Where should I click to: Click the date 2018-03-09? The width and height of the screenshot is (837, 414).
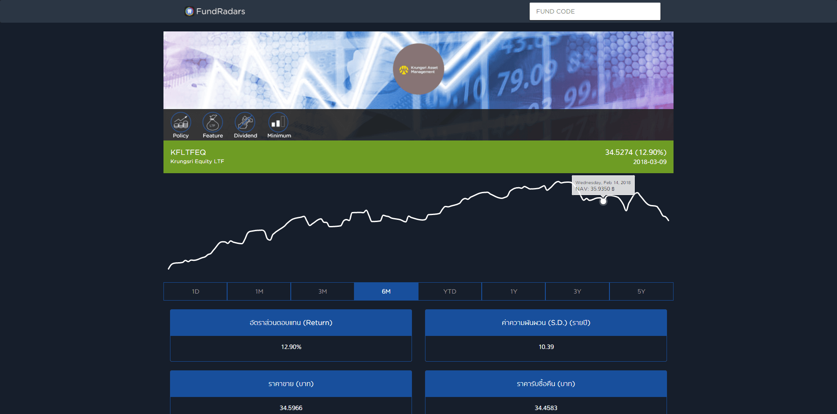coord(650,162)
